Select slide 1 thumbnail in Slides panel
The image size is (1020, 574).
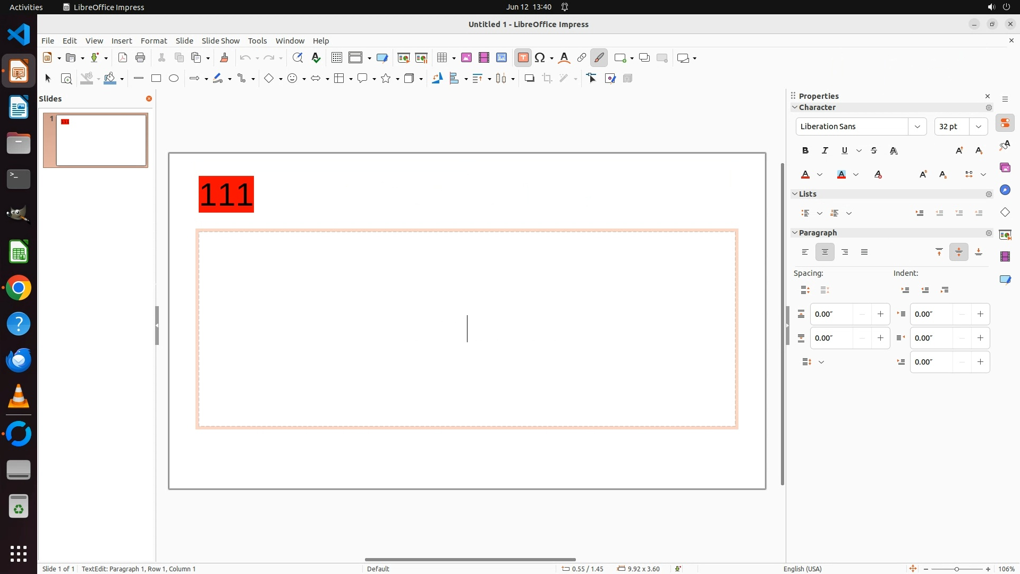pos(101,140)
